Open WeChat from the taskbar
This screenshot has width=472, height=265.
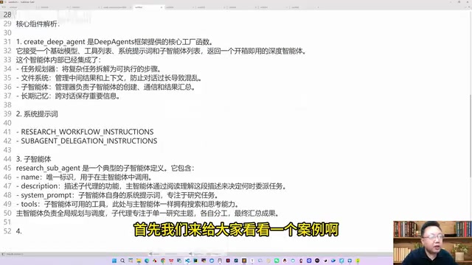tap(277, 261)
